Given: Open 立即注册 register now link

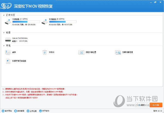Looking at the screenshot, I should (32, 111).
